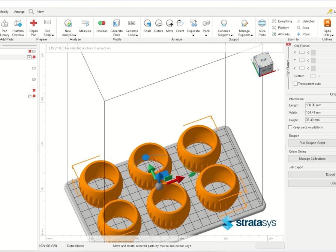This screenshot has height=252, width=336.
Task: Click the Manage Collections button
Action: [312, 159]
